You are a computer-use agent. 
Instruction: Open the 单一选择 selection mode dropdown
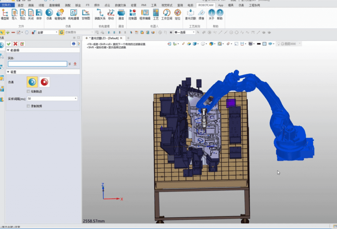click(x=194, y=32)
